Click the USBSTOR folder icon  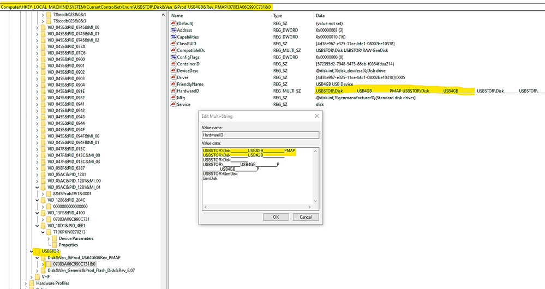click(37, 251)
